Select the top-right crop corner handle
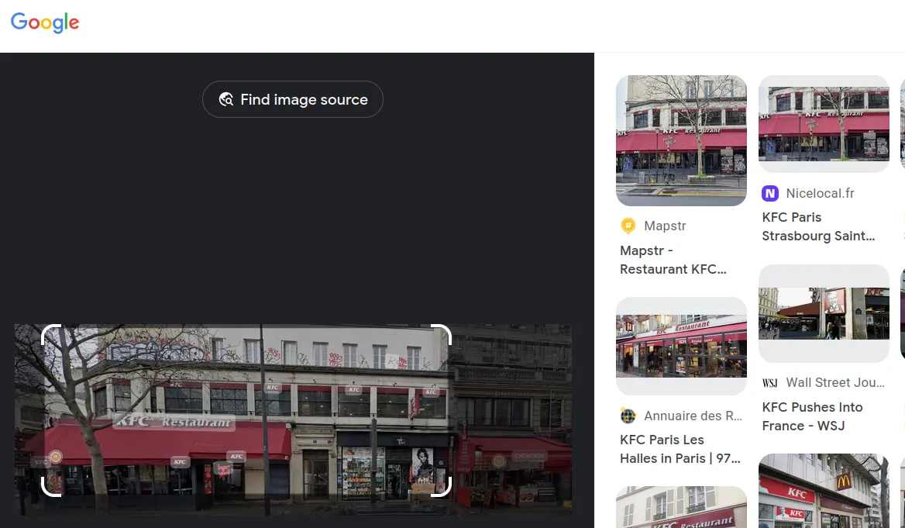This screenshot has width=905, height=528. (x=444, y=332)
